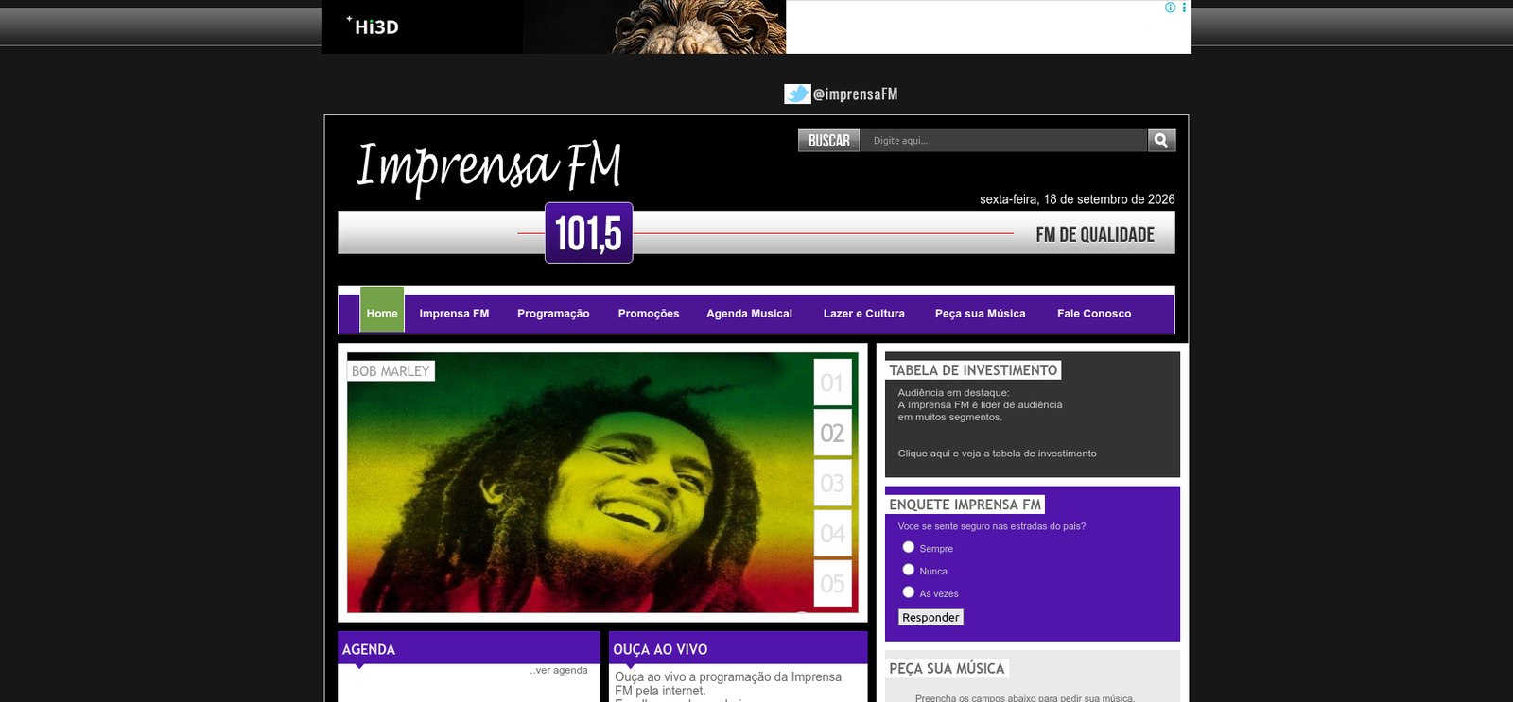This screenshot has width=1513, height=702.
Task: Open the Agenda Musical menu
Action: (749, 314)
